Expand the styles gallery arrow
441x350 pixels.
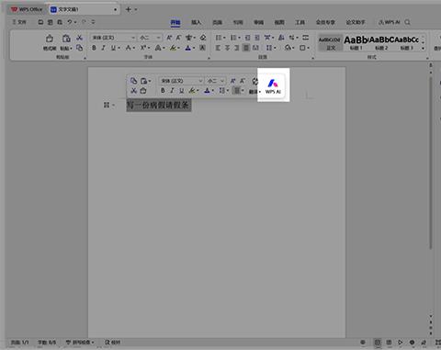click(423, 49)
